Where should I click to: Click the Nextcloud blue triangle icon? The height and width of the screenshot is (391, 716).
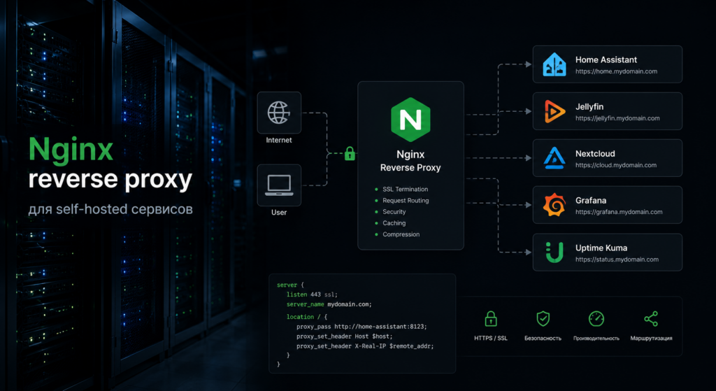(x=554, y=158)
